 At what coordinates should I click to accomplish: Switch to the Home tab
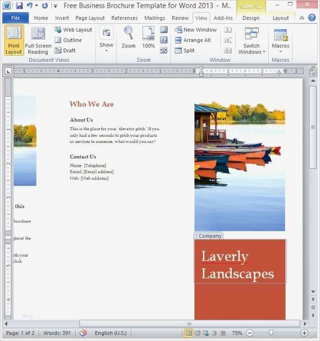(x=41, y=18)
